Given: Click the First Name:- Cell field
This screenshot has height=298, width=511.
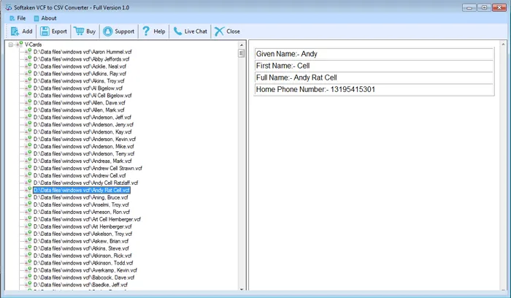Looking at the screenshot, I should pyautogui.click(x=374, y=66).
